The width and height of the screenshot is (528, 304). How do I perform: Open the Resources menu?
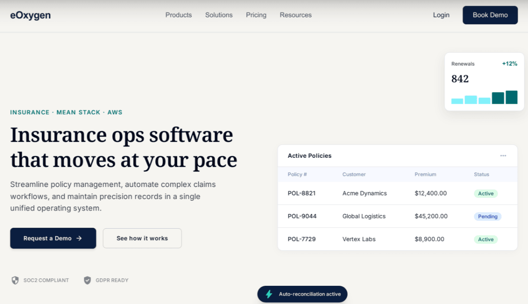click(296, 15)
